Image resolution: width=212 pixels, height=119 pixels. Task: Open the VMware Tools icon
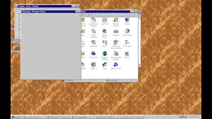(116, 66)
